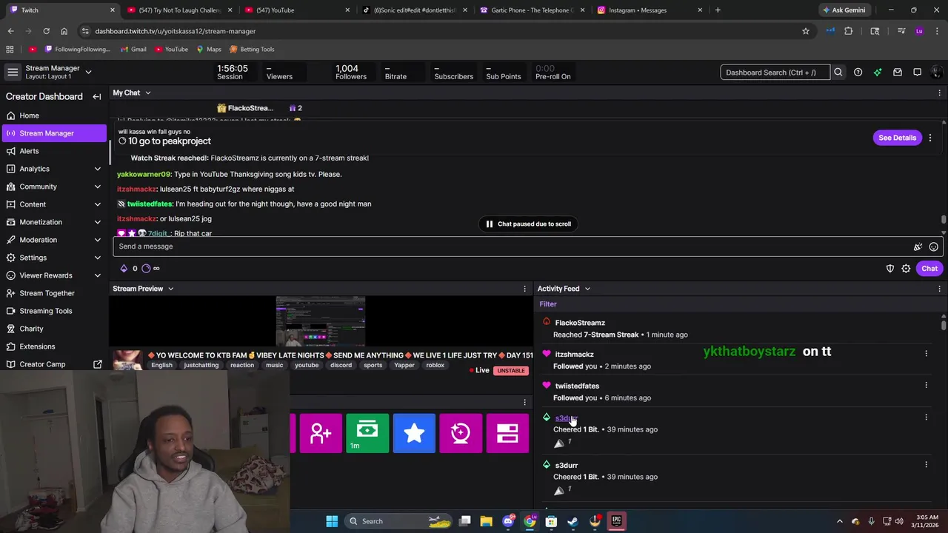Image resolution: width=948 pixels, height=533 pixels.
Task: Click the Dashboard Search input field
Action: 775,73
